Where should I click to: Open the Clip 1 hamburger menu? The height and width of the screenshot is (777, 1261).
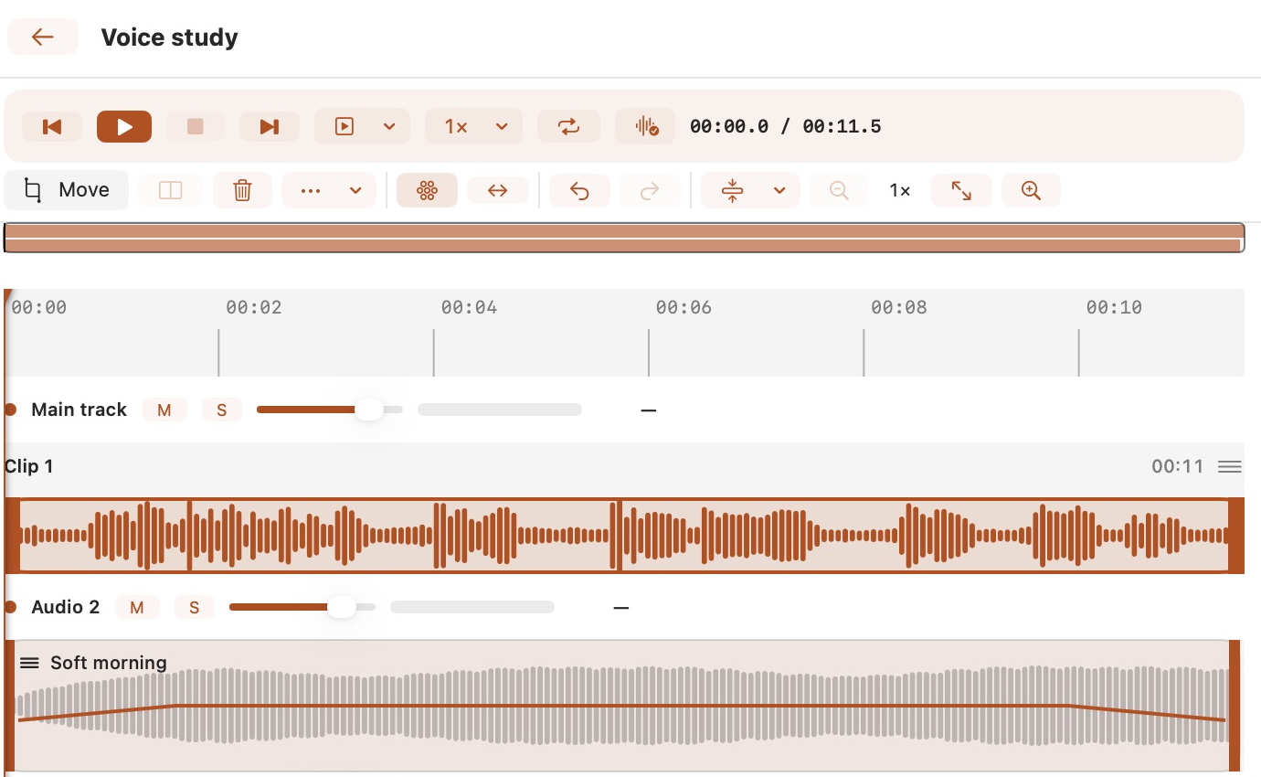[x=1230, y=467]
